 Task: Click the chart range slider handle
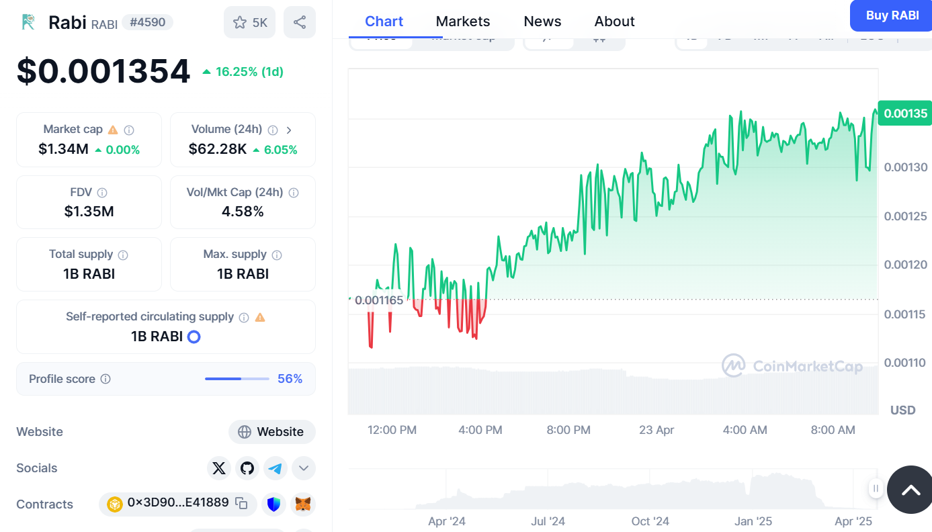click(x=876, y=488)
